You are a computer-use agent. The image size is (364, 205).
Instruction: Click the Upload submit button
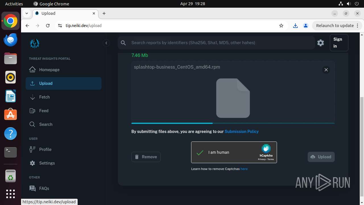click(321, 157)
